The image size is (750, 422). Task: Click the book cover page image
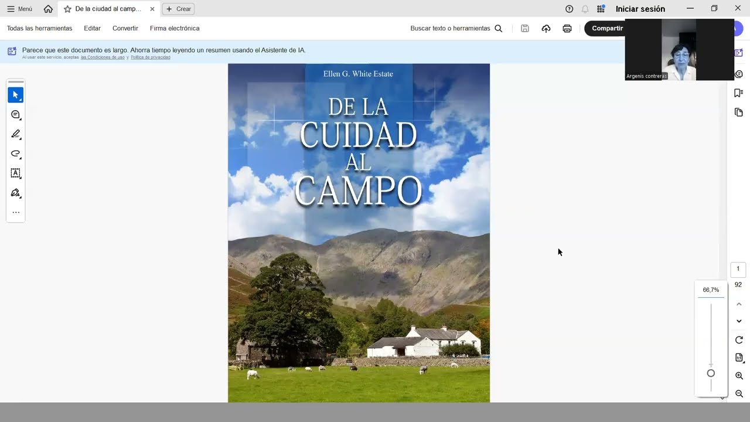click(x=359, y=233)
